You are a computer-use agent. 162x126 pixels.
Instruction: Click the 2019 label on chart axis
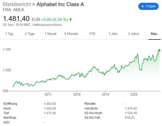[105, 94]
